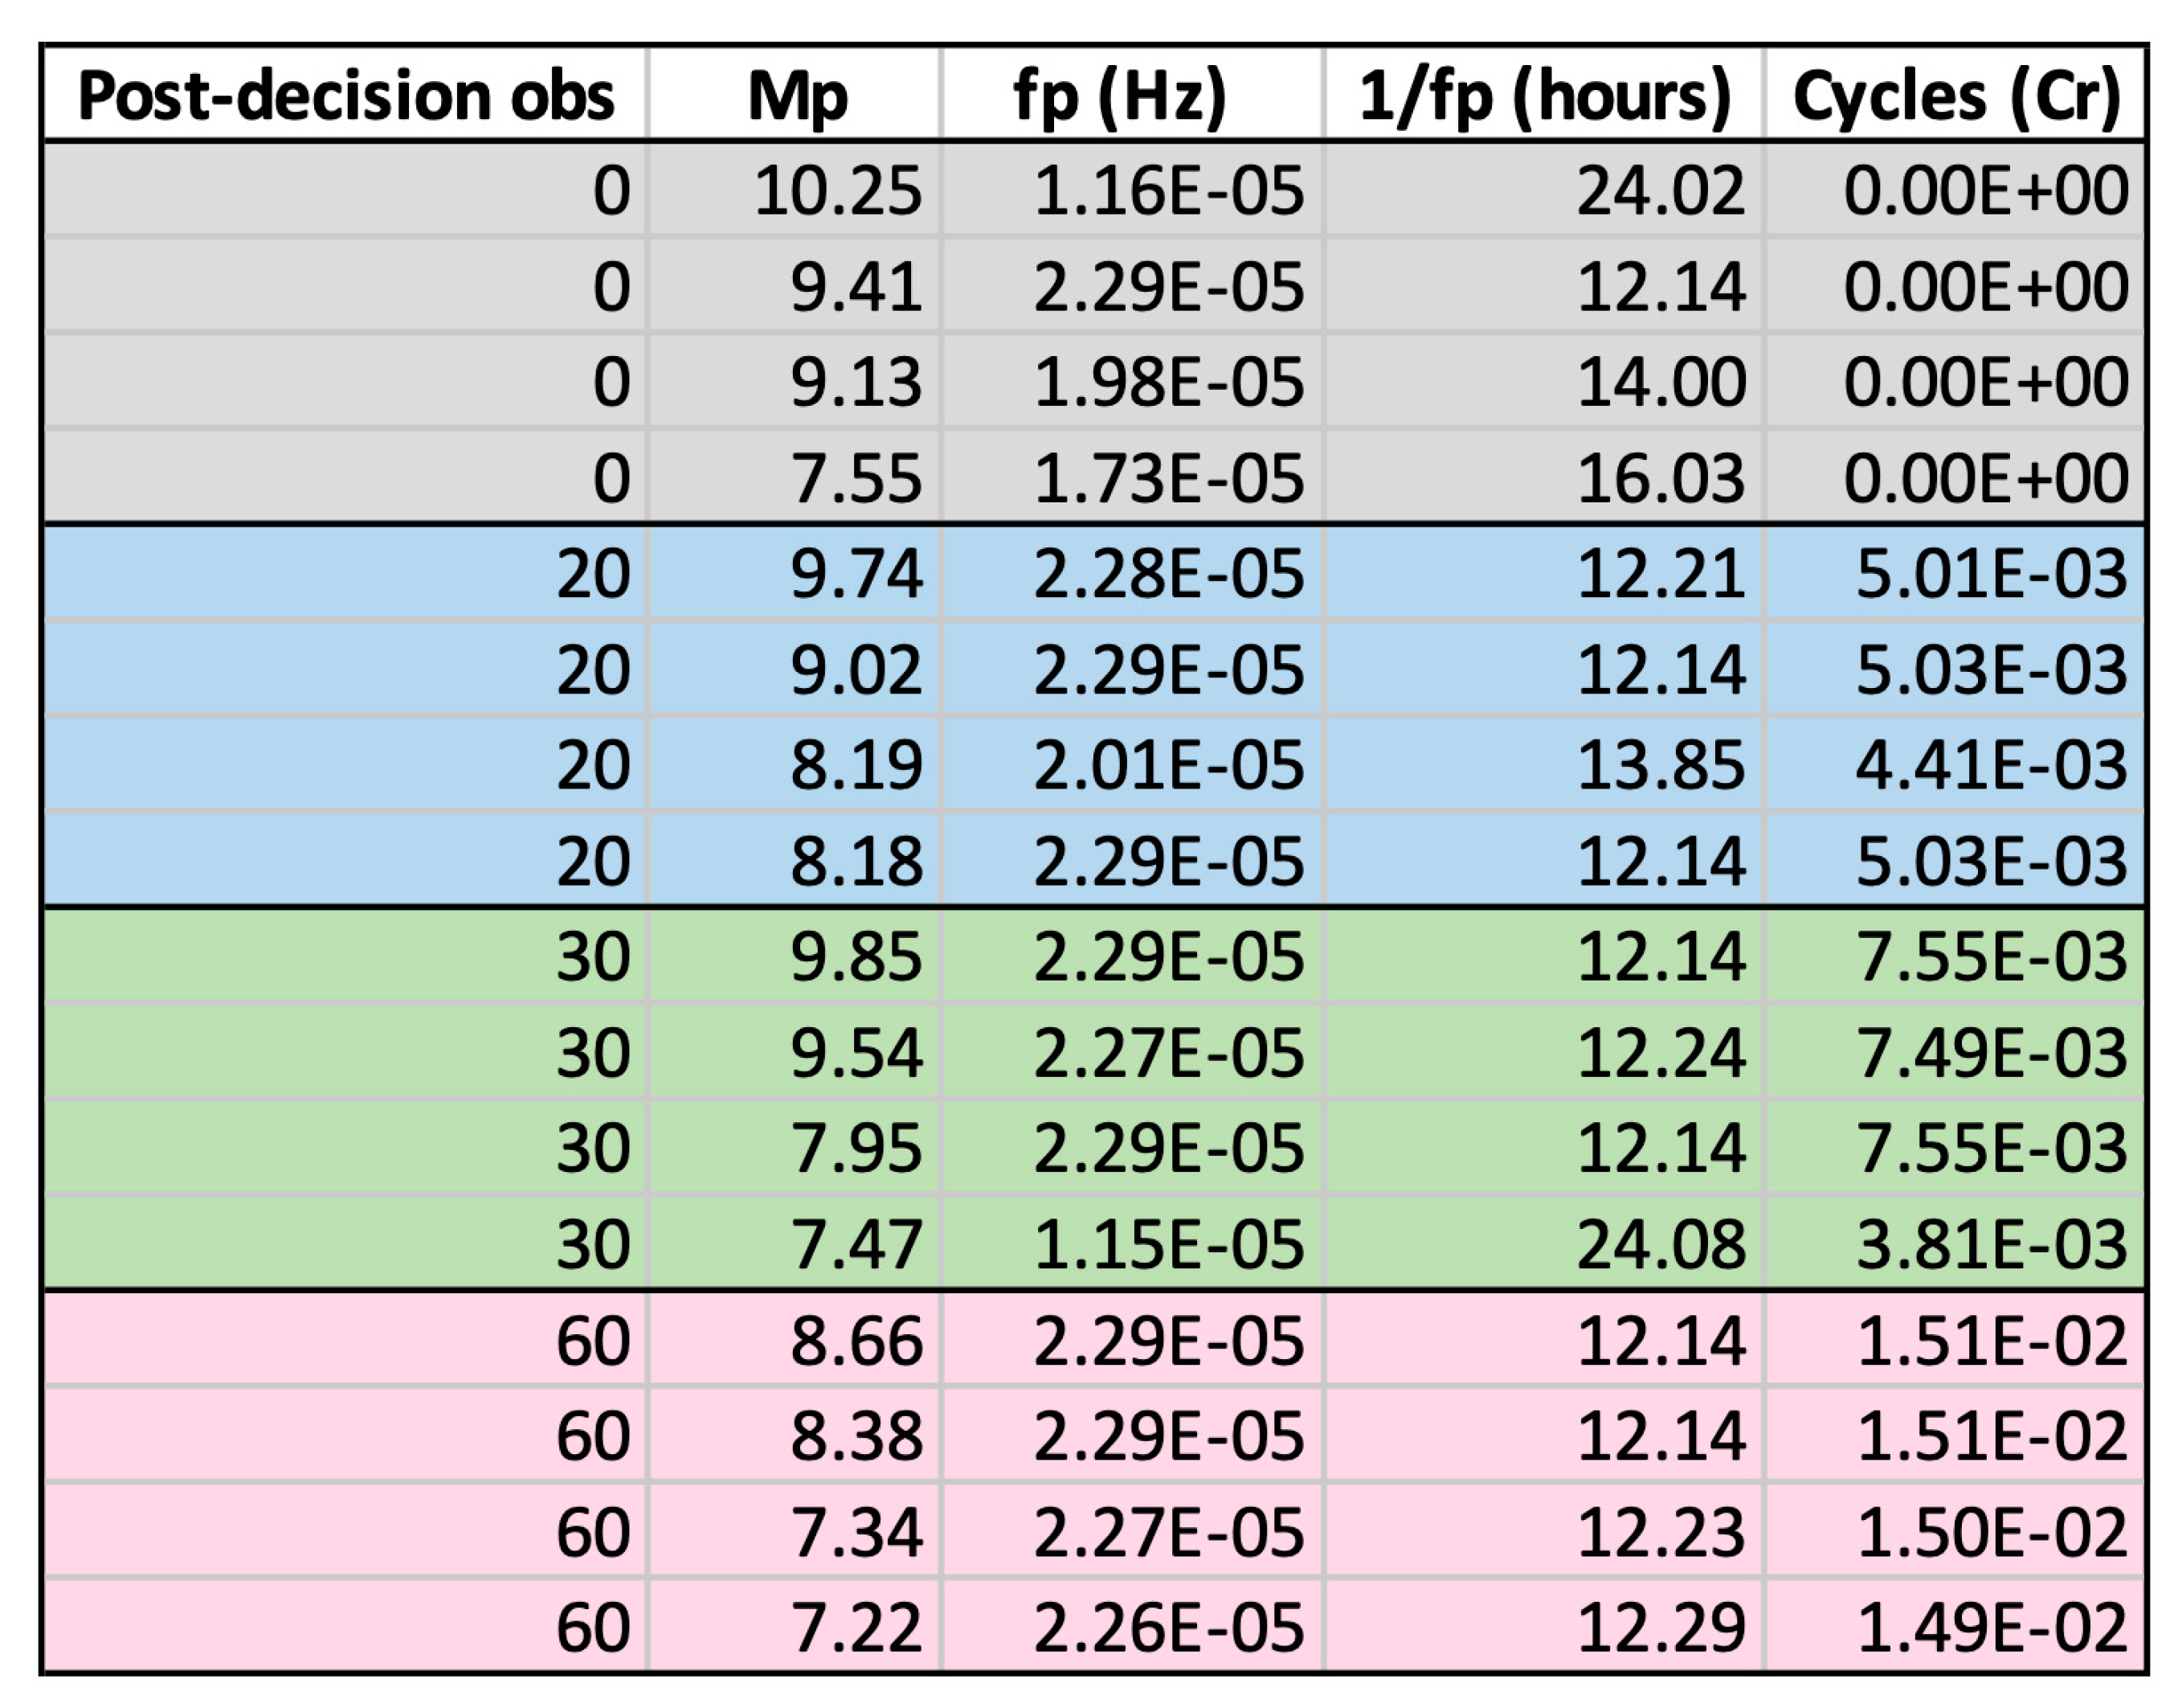Click the Mp value 9.13
This screenshot has height=1708, width=2178.
click(856, 382)
